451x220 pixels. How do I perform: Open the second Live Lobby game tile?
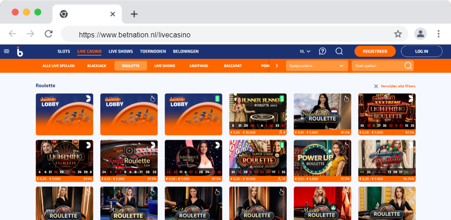click(129, 114)
